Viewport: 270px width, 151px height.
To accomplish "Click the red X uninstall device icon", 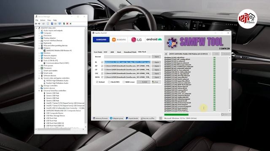I will [x=67, y=23].
